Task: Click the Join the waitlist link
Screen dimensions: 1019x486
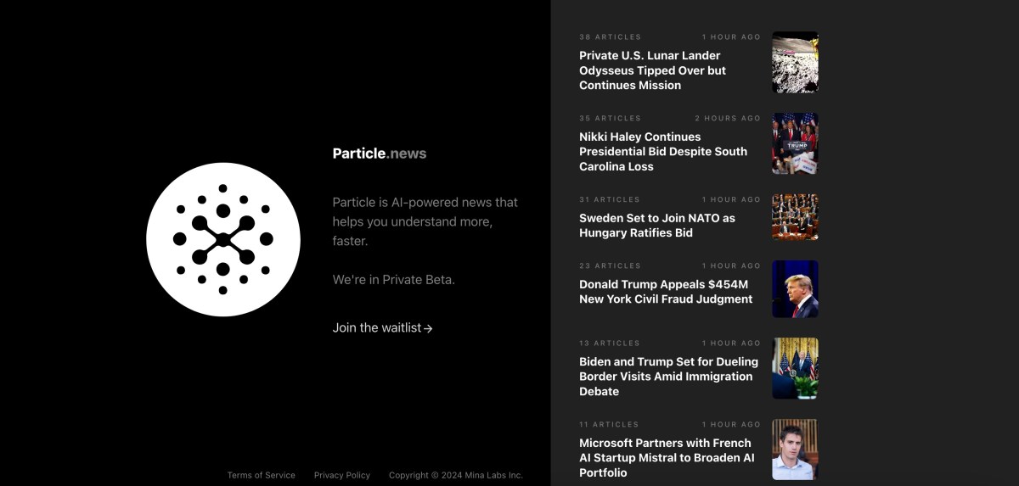Action: point(377,327)
